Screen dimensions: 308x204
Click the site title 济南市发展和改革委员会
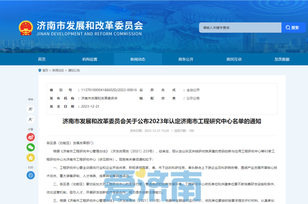(x=90, y=25)
